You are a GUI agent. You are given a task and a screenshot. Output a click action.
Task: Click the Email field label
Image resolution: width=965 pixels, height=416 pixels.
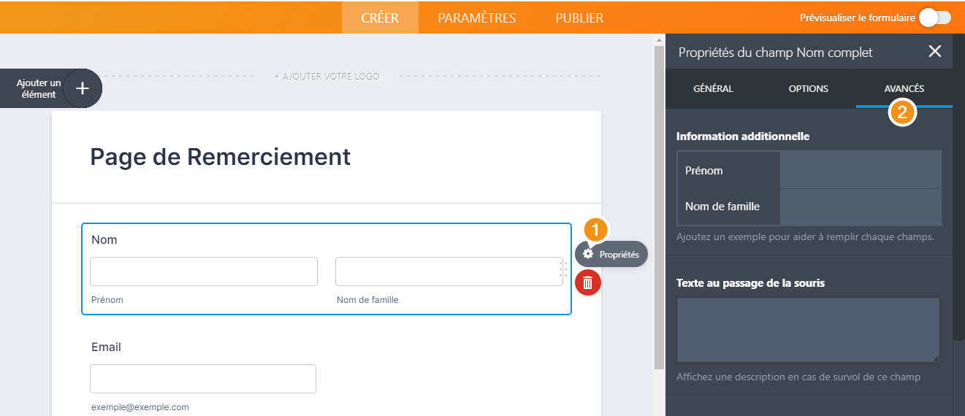tap(106, 347)
